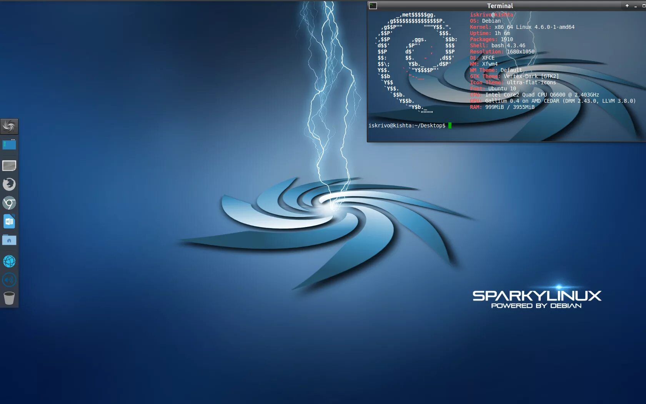
Task: Open the SparkyLinux swirl menu launcher
Action: (9, 126)
